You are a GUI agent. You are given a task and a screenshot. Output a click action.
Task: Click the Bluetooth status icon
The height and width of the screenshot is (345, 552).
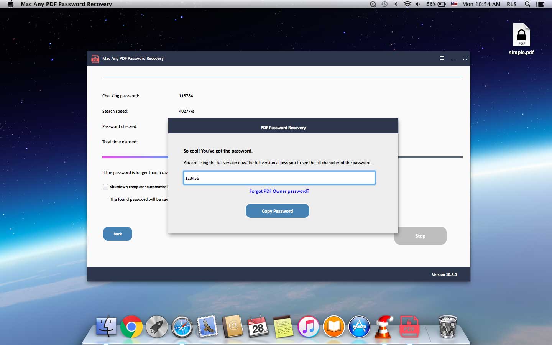(396, 4)
